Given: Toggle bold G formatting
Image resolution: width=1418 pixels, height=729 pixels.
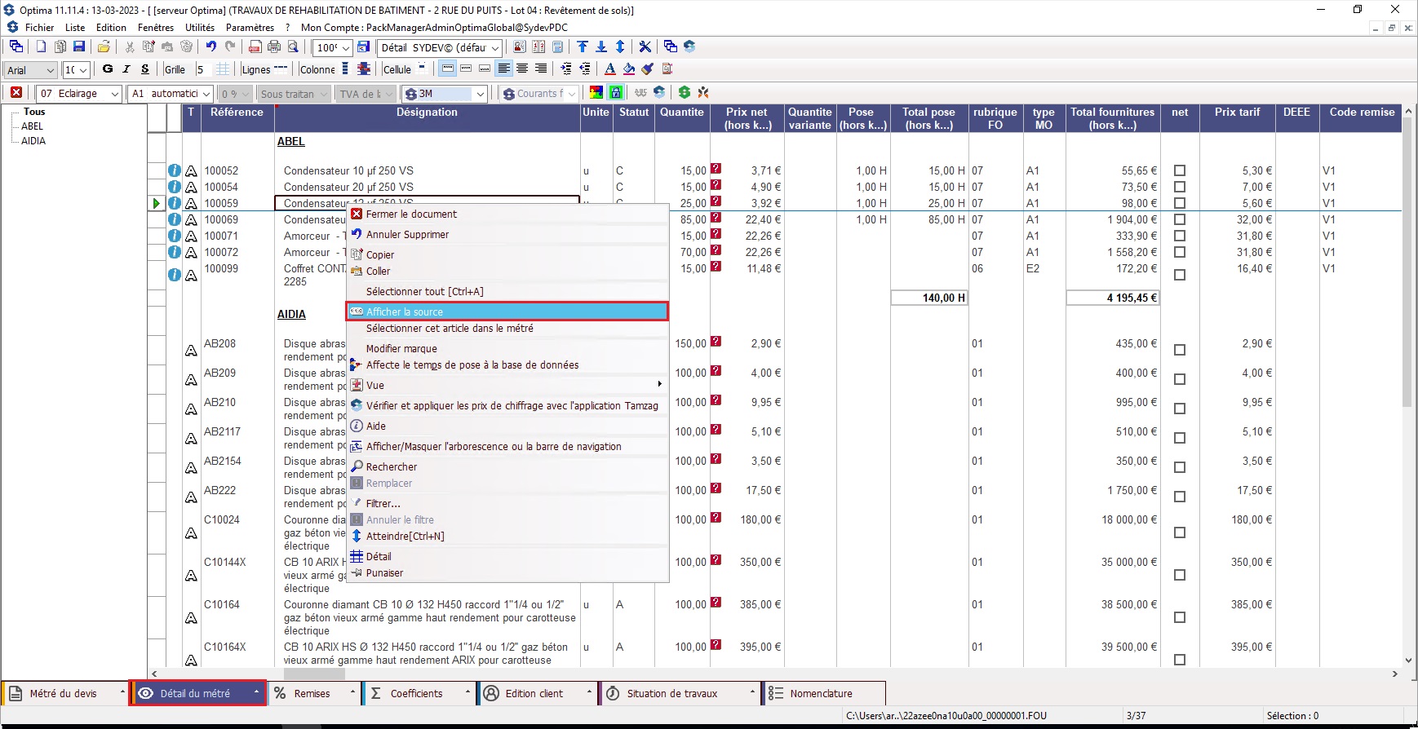Looking at the screenshot, I should (108, 69).
